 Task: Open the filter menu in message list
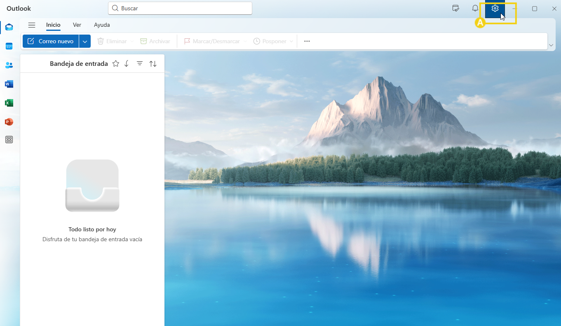tap(140, 63)
